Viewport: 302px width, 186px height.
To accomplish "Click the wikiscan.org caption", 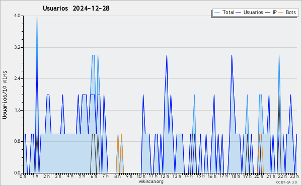I will click(151, 181).
